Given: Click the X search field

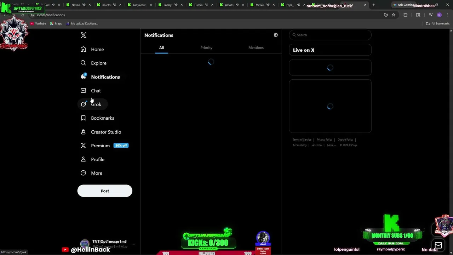Looking at the screenshot, I should [330, 35].
